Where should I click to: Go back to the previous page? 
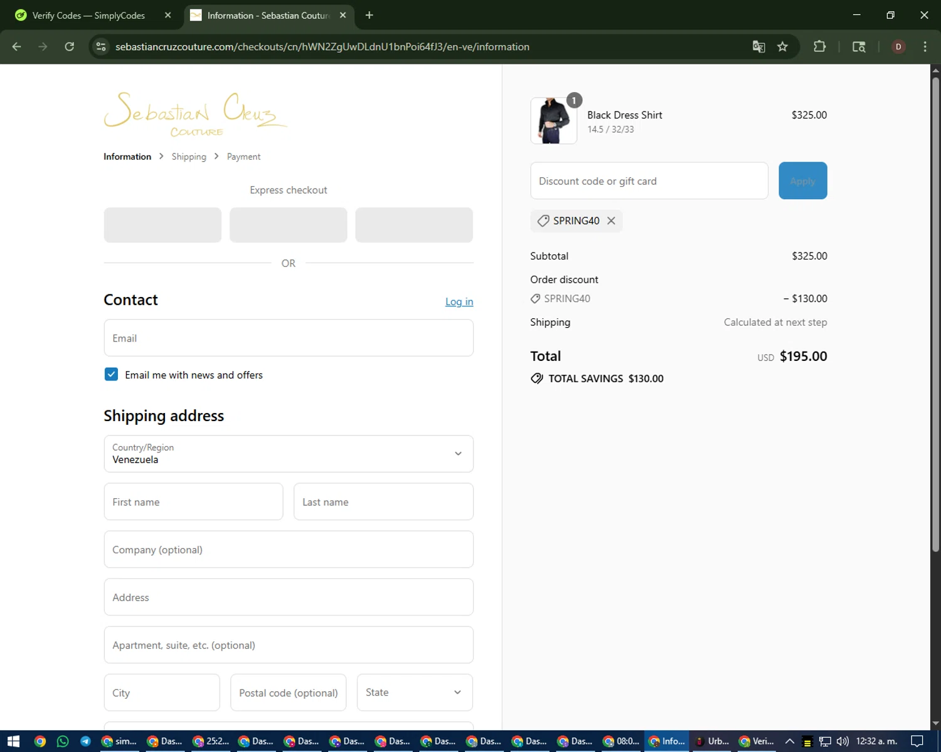[17, 46]
